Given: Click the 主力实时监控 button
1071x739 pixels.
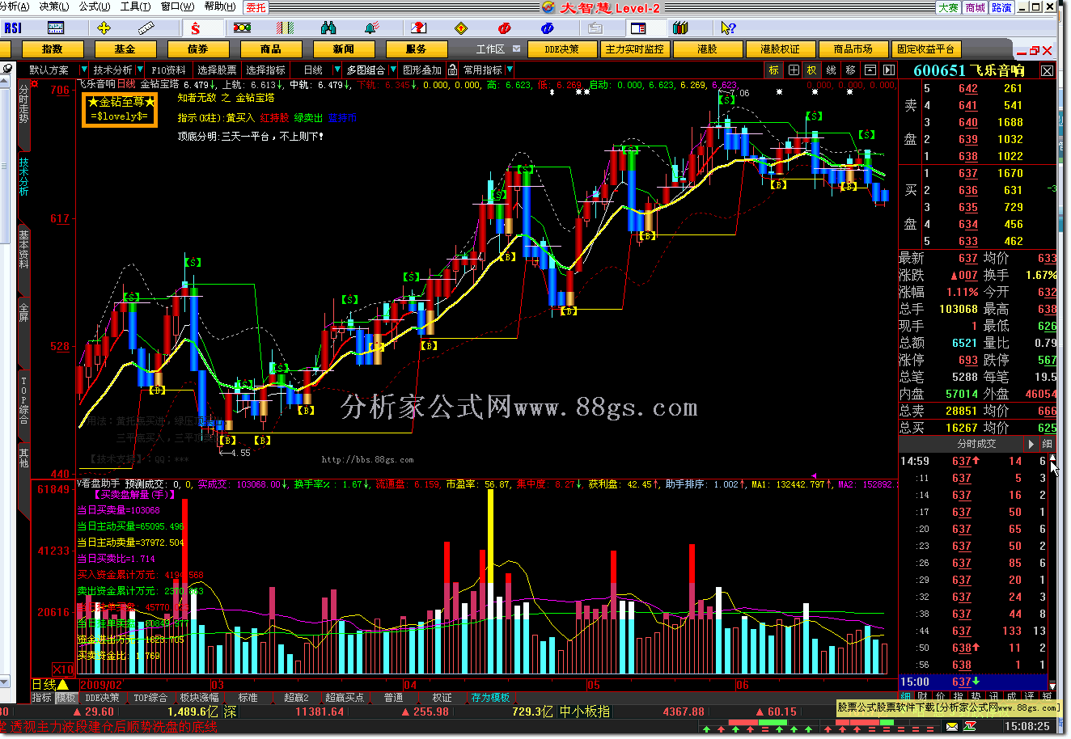Looking at the screenshot, I should coord(635,49).
